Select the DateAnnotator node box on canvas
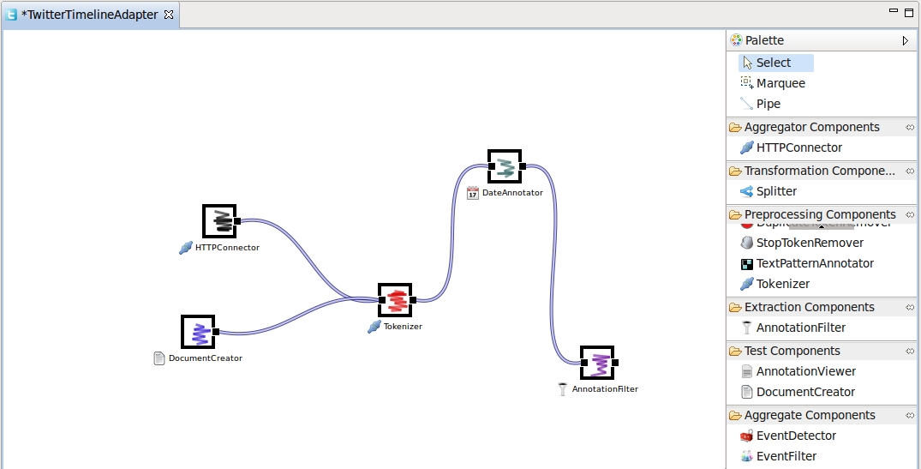921x469 pixels. point(505,166)
